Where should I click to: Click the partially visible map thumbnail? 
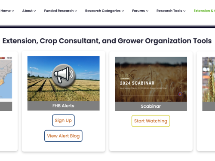(x=6, y=79)
